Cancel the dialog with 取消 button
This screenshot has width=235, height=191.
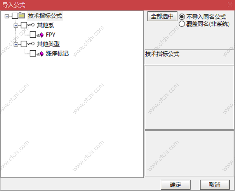215,185
